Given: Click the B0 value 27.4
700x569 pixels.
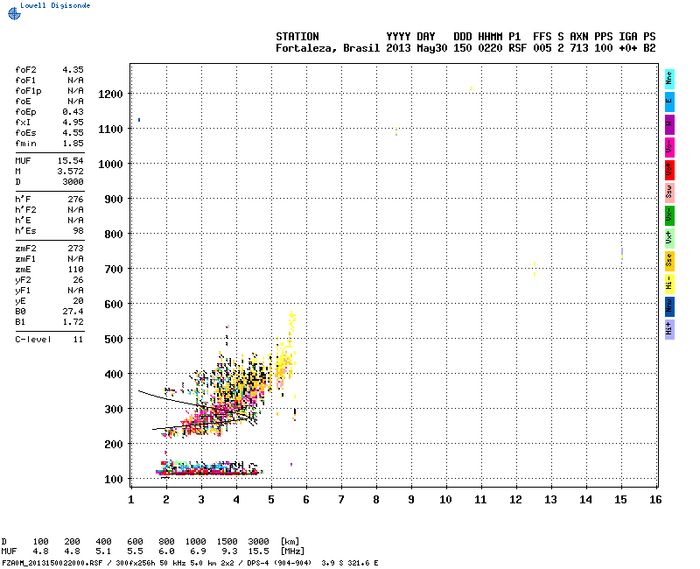Looking at the screenshot, I should (x=73, y=312).
